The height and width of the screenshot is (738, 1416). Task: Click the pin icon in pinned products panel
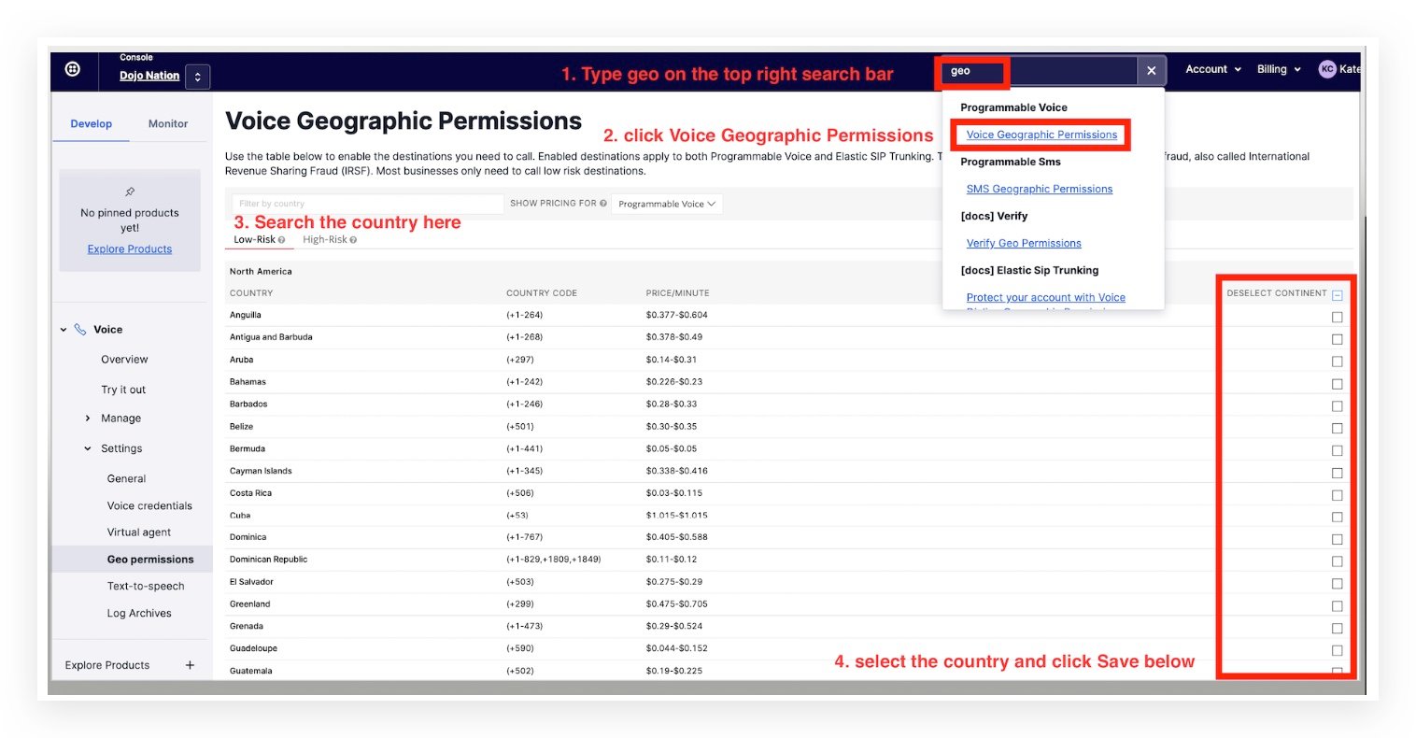coord(130,192)
